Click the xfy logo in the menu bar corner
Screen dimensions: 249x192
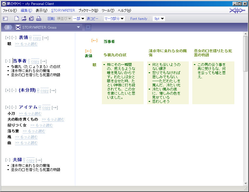237,11
